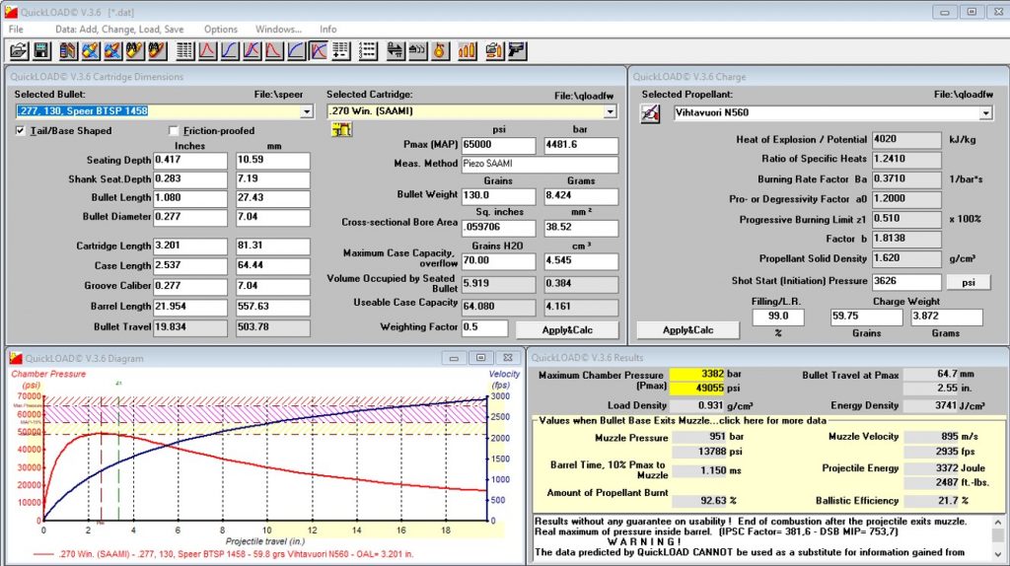1010x566 pixels.
Task: Click the pistol toolbar icon
Action: (x=517, y=51)
